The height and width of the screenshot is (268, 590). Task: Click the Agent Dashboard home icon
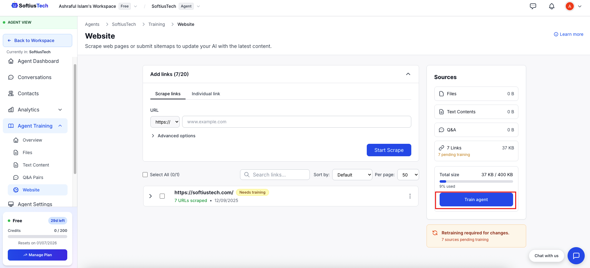click(x=11, y=61)
